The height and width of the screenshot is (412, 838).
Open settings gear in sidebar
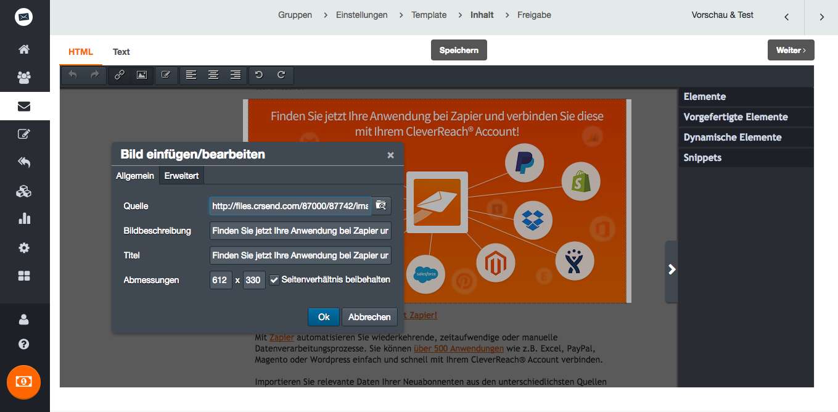tap(24, 248)
